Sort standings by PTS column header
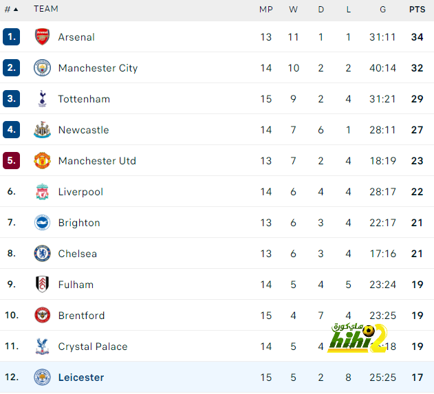 coord(417,10)
